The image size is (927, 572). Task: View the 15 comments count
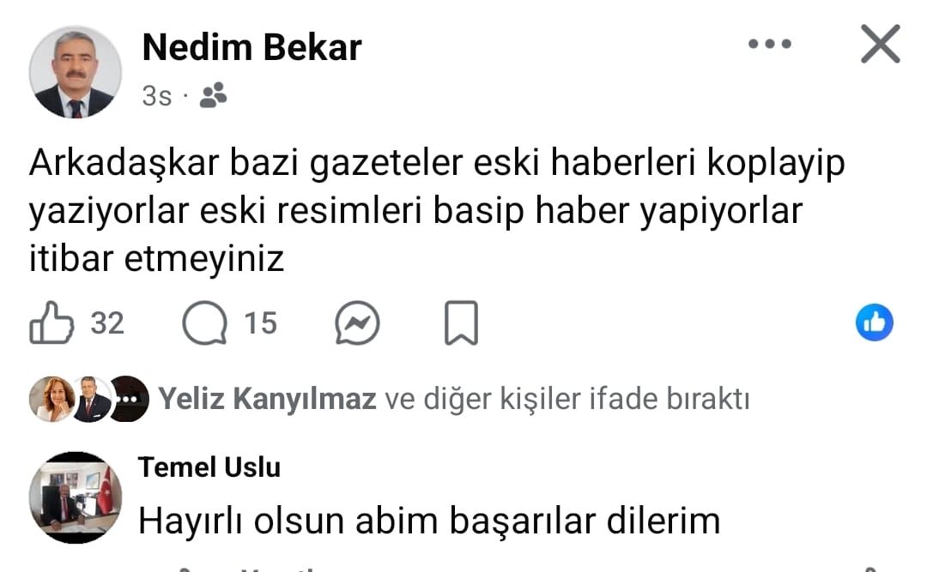[261, 323]
